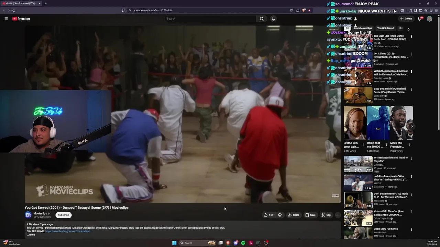The width and height of the screenshot is (440, 247).
Task: Dislike the video with thumbs down
Action: tap(280, 215)
